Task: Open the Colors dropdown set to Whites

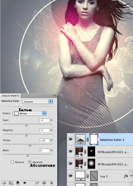Action: [29, 114]
